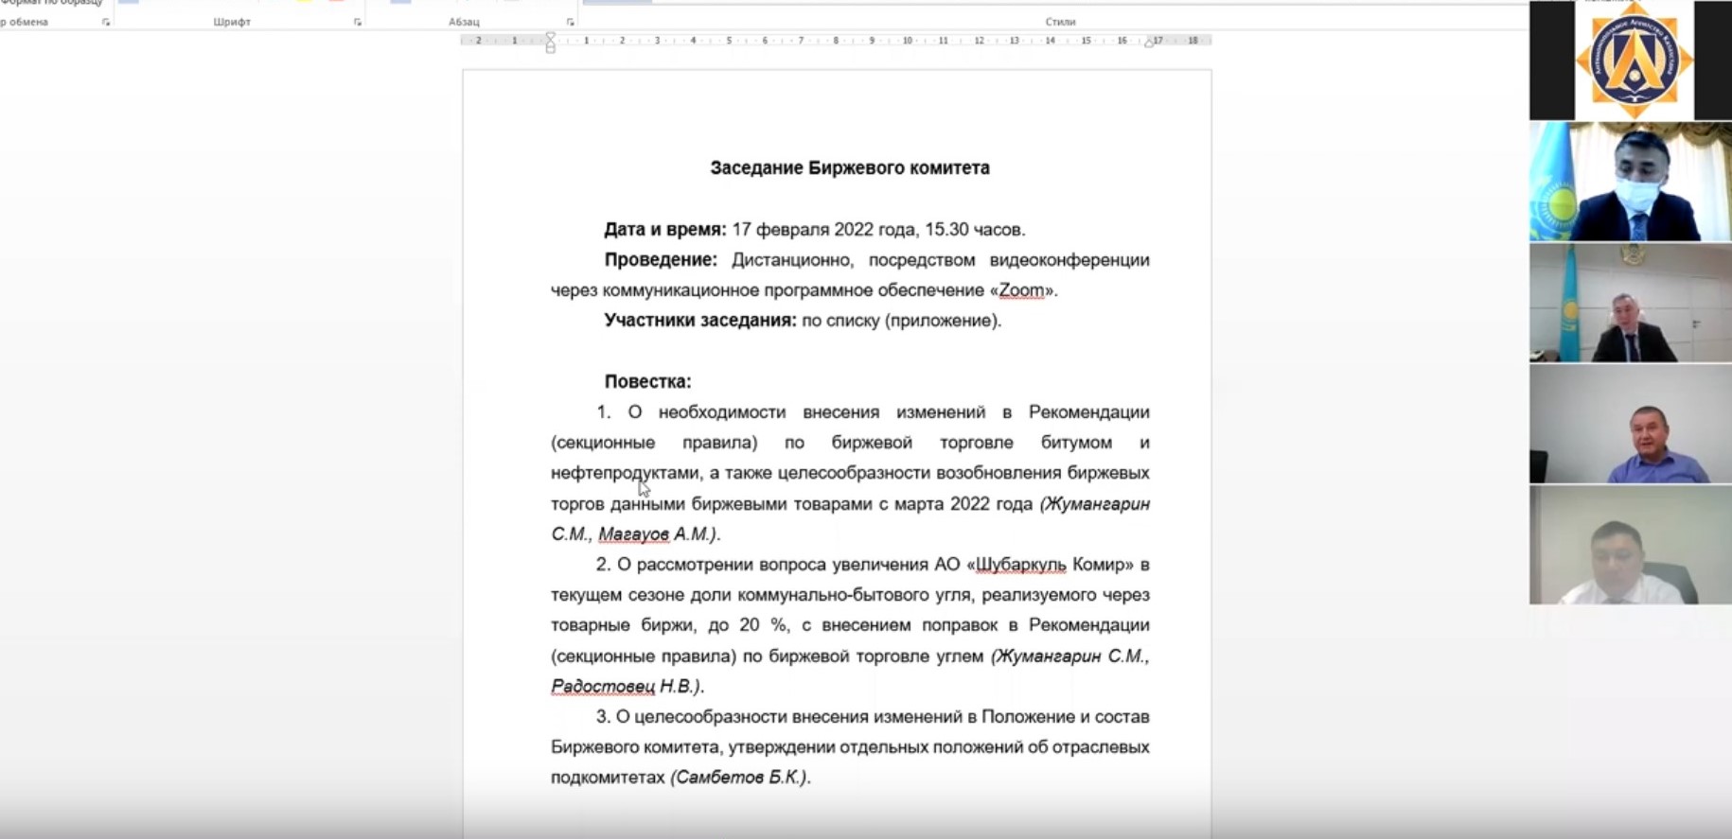Viewport: 1732px width, 839px height.
Task: Click the "Проведение:" label
Action: point(661,259)
